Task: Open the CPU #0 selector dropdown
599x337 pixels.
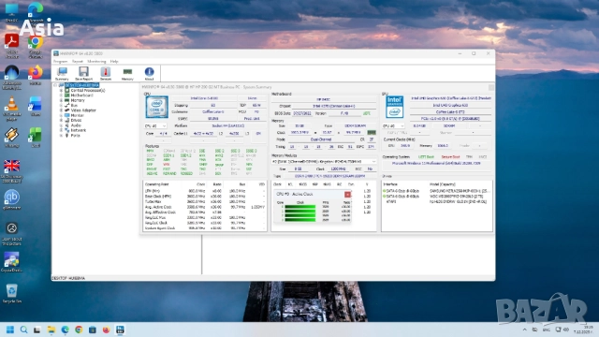Action: pos(155,125)
